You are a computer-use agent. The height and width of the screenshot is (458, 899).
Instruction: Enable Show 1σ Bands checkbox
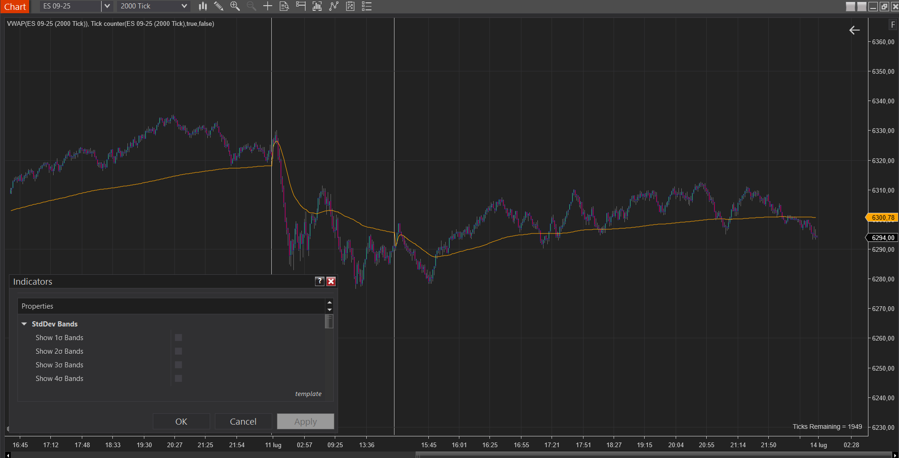click(x=178, y=337)
